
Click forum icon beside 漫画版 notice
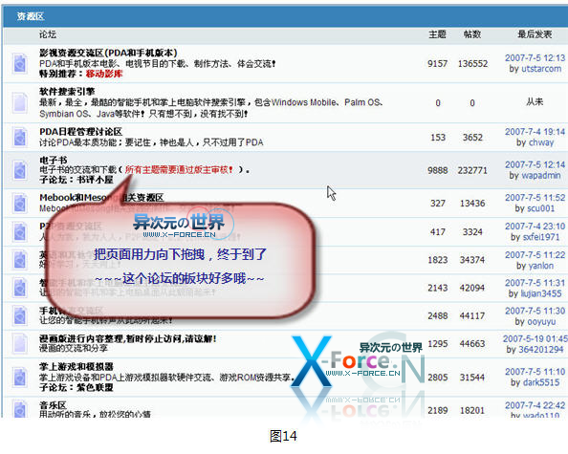coord(20,343)
